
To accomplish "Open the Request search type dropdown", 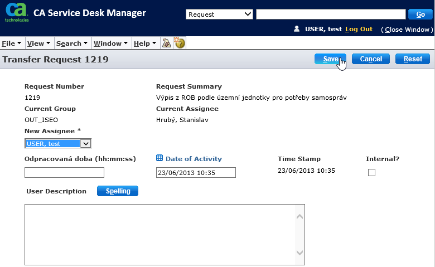I will (219, 14).
